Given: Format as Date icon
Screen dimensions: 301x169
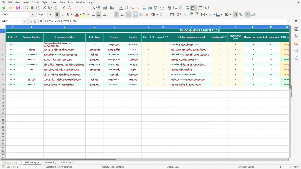Looking at the screenshot, I should click(172, 15).
